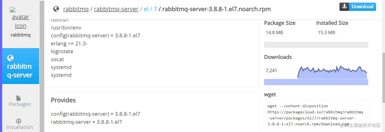Click the sidebar vertical scrollbar

[42, 66]
